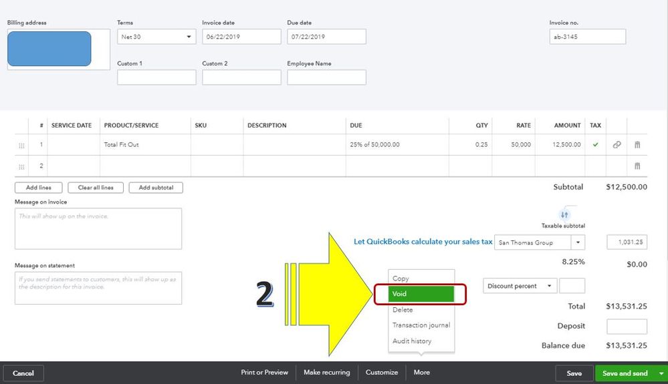
Task: Click the Save button
Action: pyautogui.click(x=574, y=373)
